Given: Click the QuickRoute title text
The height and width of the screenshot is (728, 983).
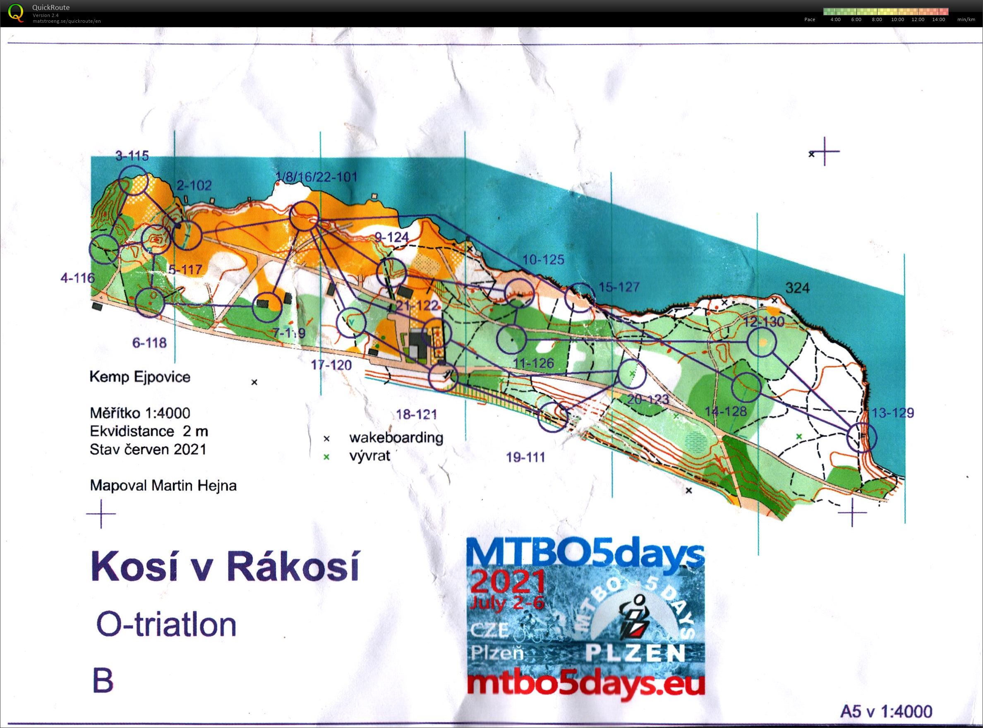Looking at the screenshot, I should pyautogui.click(x=51, y=7).
